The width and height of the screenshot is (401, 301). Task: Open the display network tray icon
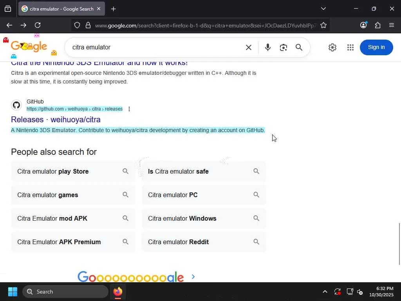[x=350, y=292]
